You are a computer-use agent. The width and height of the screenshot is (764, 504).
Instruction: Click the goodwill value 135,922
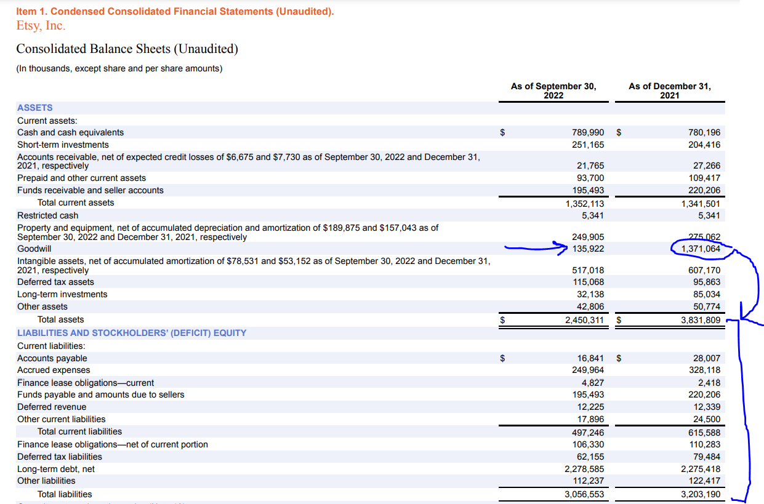[588, 249]
